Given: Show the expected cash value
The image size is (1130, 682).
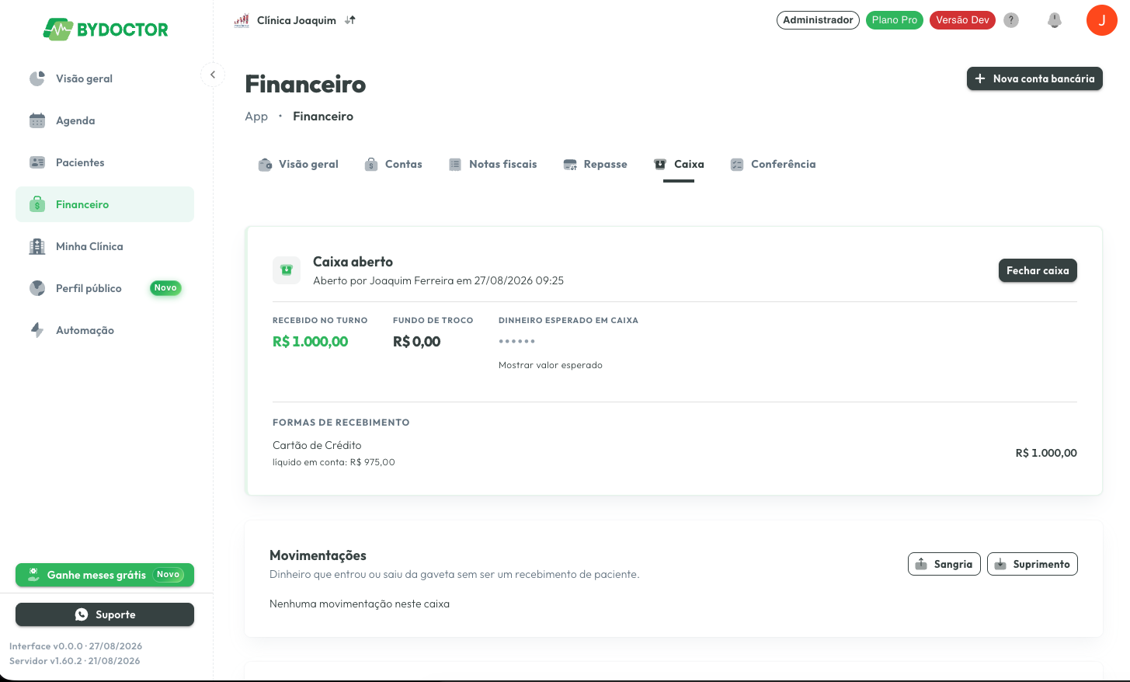Looking at the screenshot, I should (x=551, y=365).
